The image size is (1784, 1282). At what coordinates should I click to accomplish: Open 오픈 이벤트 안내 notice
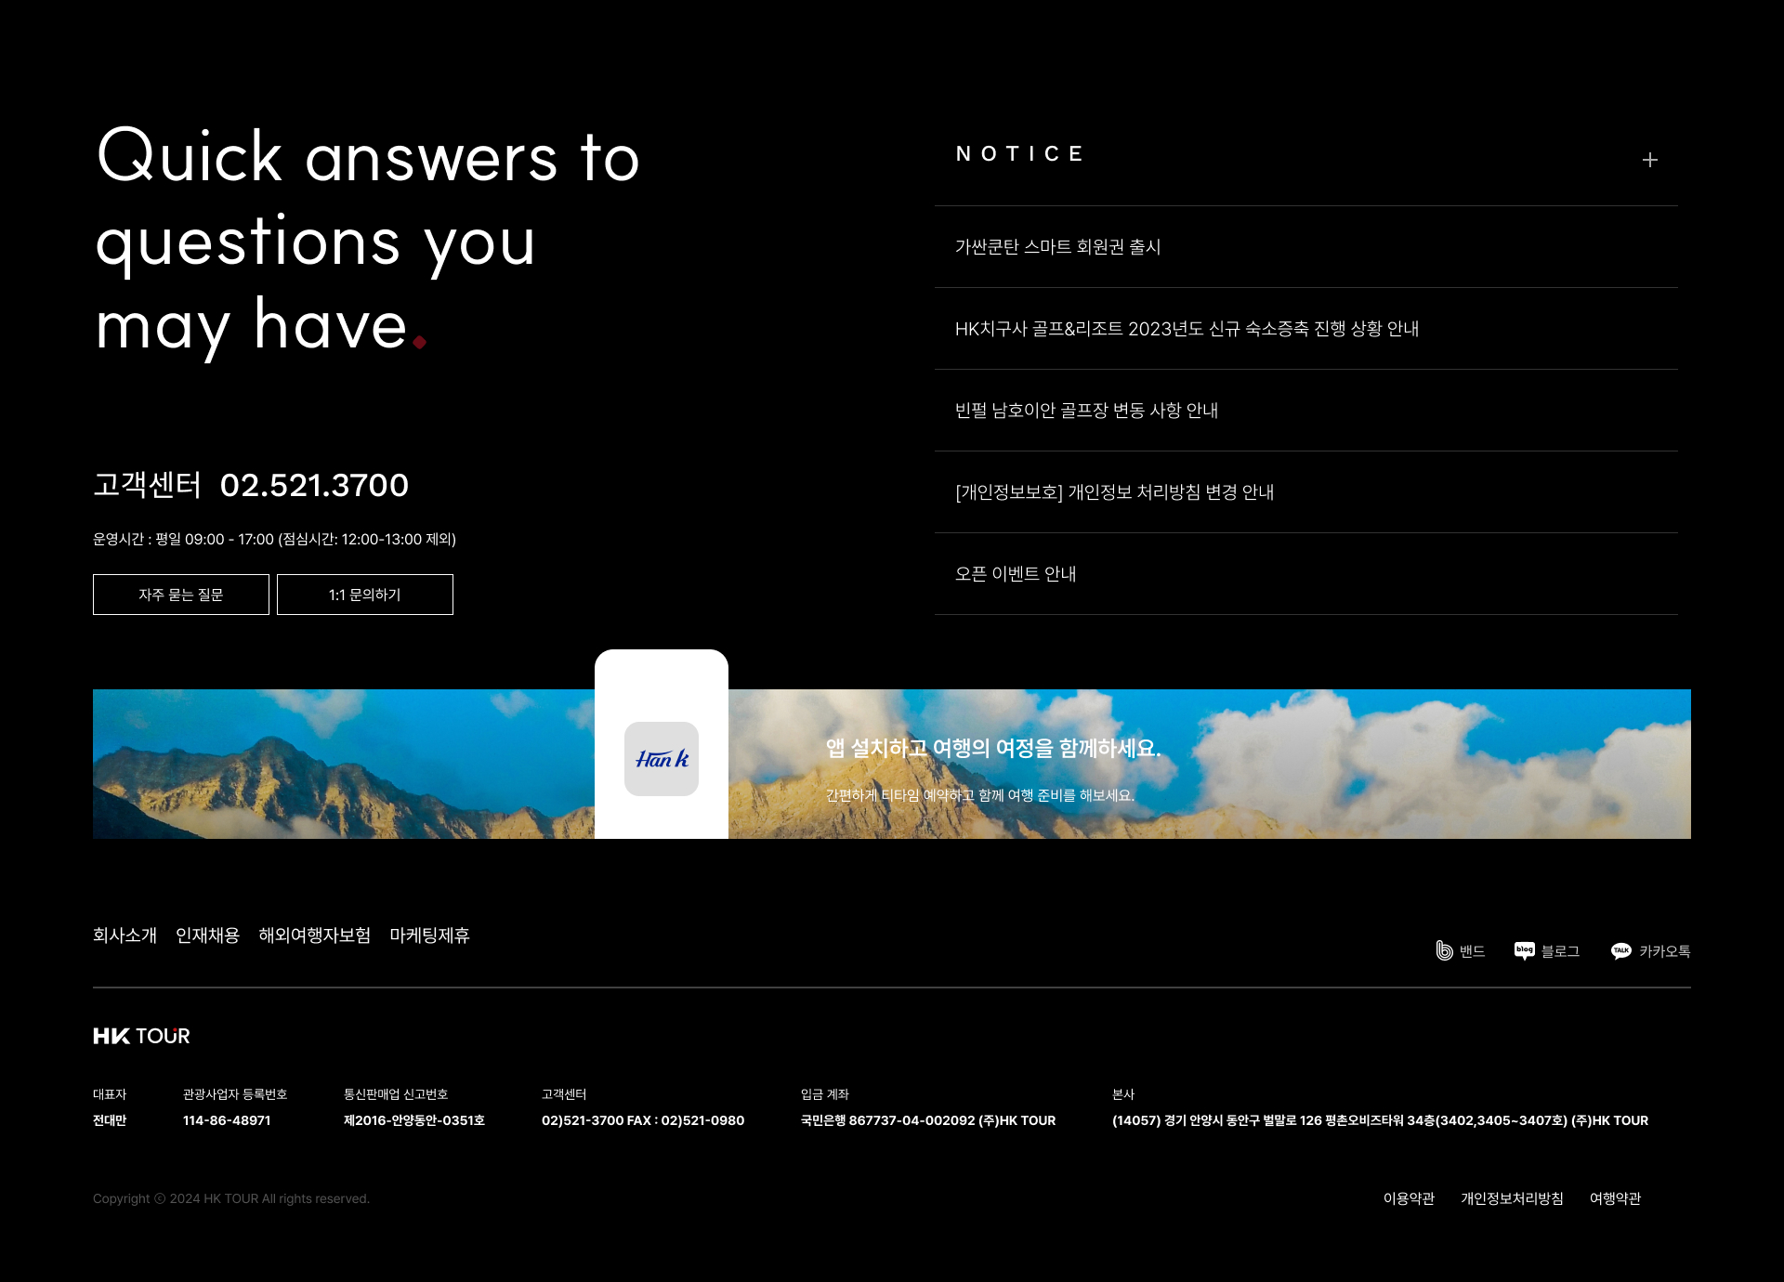click(1016, 574)
